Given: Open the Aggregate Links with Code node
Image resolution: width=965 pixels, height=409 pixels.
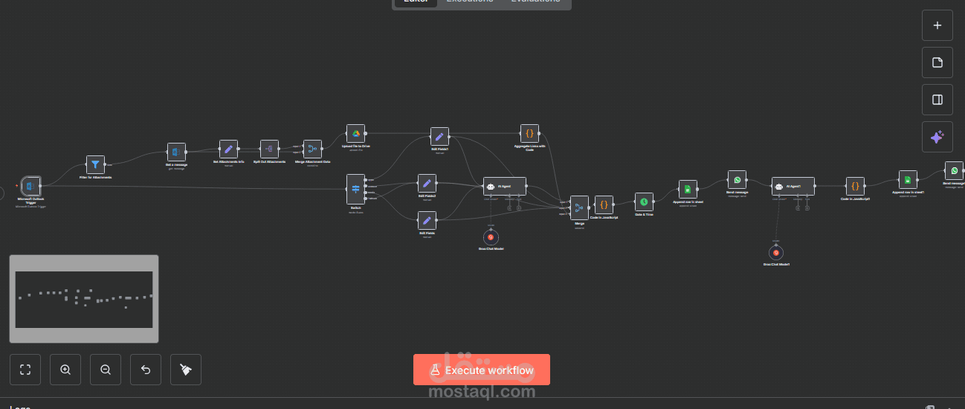Looking at the screenshot, I should coord(529,133).
